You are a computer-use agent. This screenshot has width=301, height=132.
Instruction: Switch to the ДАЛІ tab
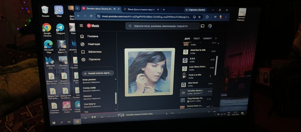[187, 38]
